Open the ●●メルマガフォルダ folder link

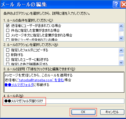tap(19, 85)
